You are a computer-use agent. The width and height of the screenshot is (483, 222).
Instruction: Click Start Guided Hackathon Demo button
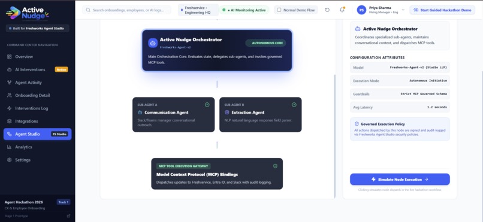click(x=442, y=10)
